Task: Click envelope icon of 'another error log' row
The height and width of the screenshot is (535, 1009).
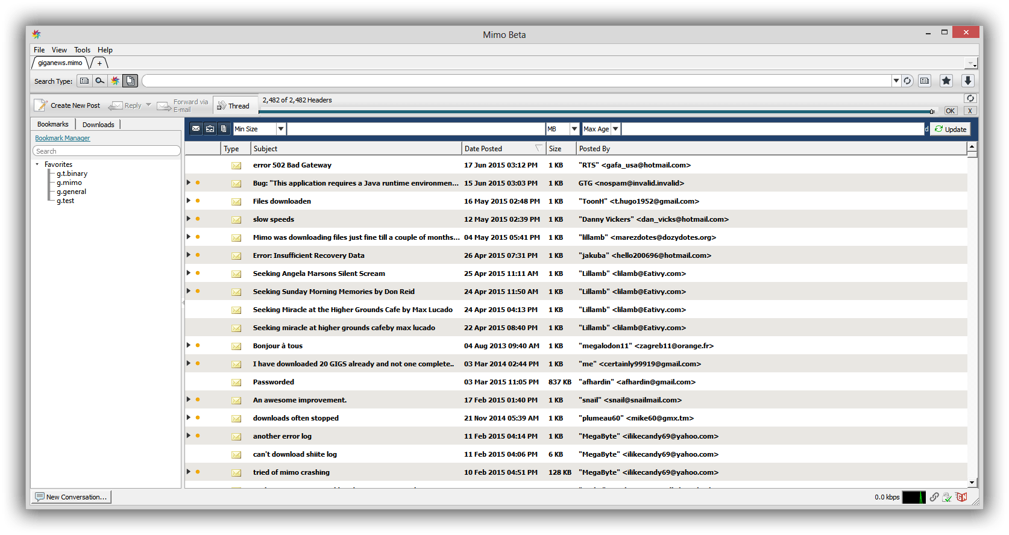Action: [x=236, y=436]
